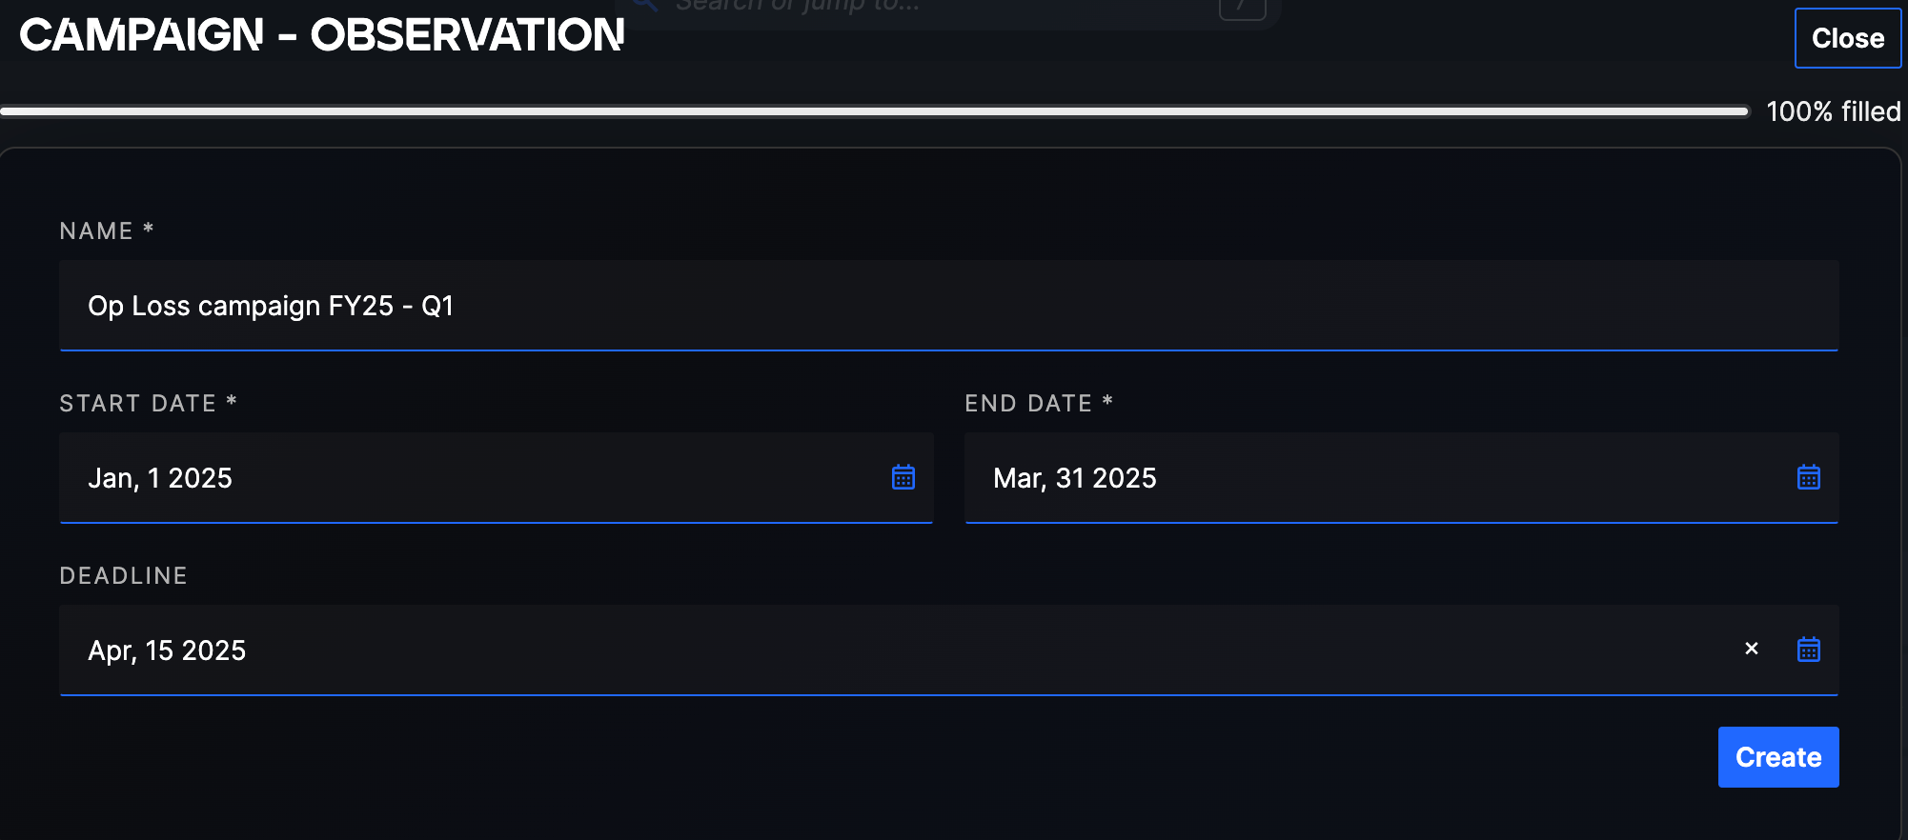Open the End Date calendar picker icon
The width and height of the screenshot is (1908, 840).
pyautogui.click(x=1808, y=477)
